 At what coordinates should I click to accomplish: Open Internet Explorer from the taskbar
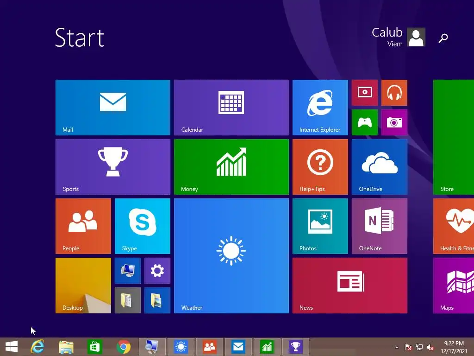(37, 347)
